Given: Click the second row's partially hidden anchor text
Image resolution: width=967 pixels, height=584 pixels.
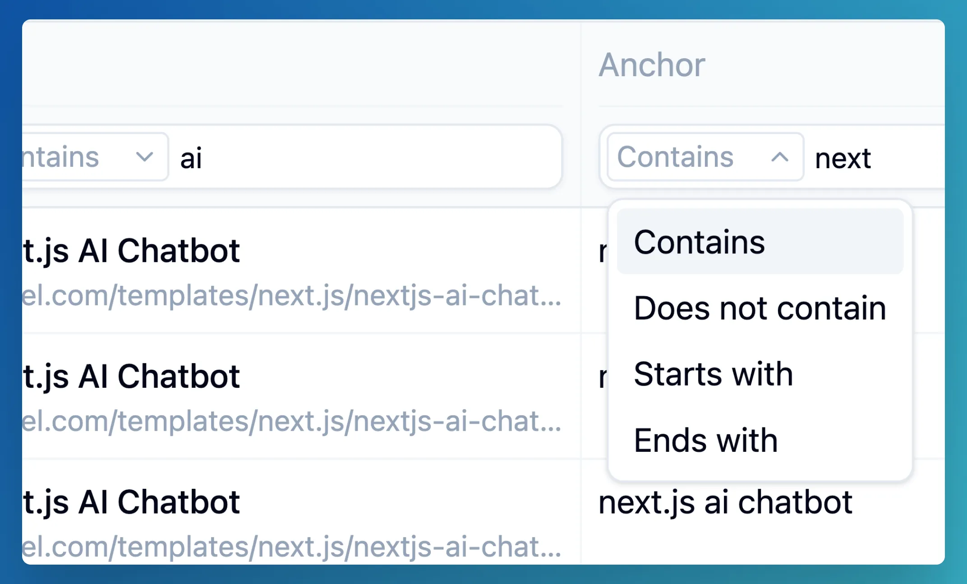Looking at the screenshot, I should [603, 377].
